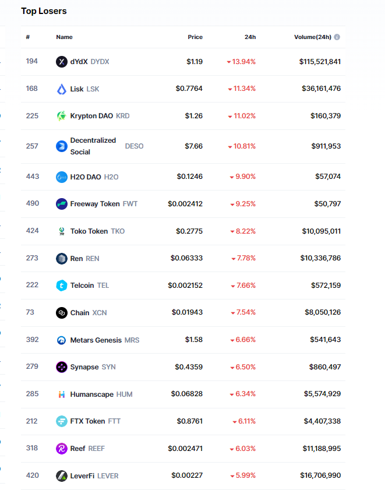385x490 pixels.
Task: Open the Toko Token TKO link
Action: point(97,231)
